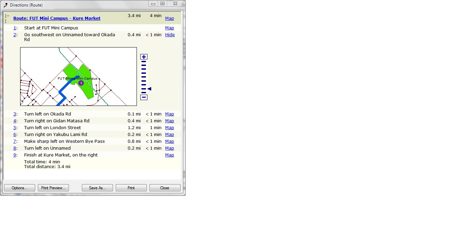Open the Options dialog
Image resolution: width=456 pixels, height=246 pixels.
[x=19, y=188]
